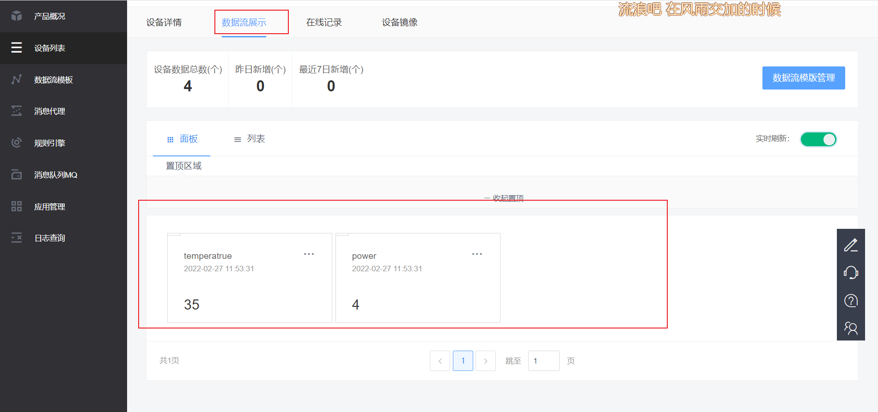Click the 设备数据总数 value 4
Viewport: 878px width, 412px height.
[188, 86]
